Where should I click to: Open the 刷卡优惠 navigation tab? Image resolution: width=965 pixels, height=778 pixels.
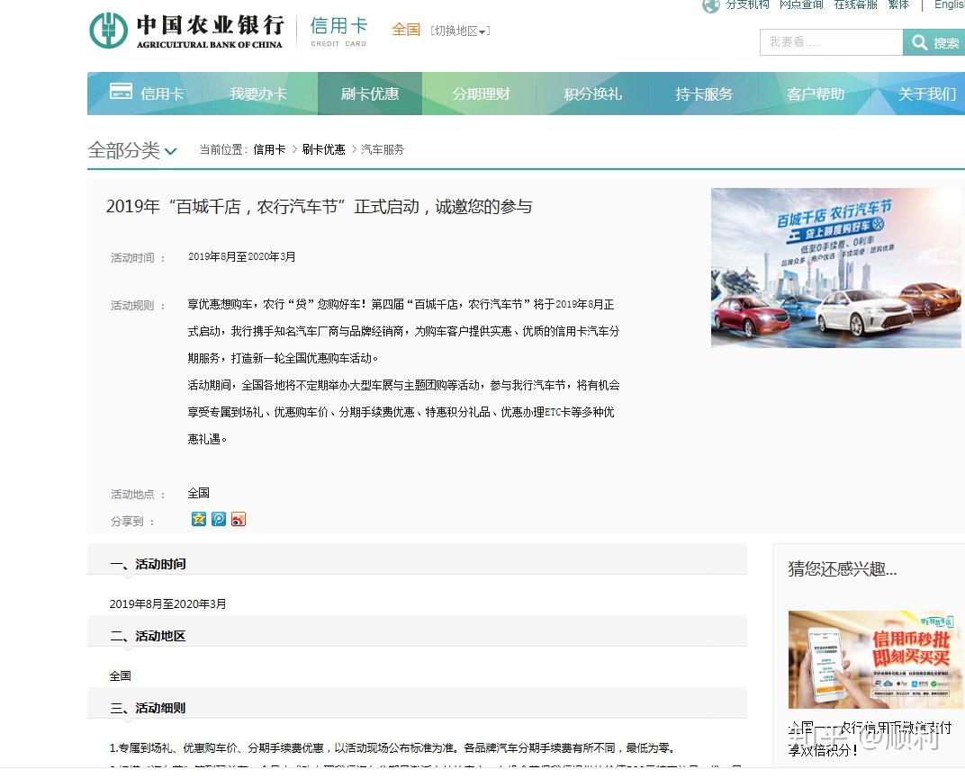370,94
